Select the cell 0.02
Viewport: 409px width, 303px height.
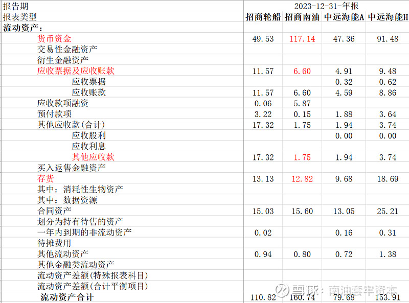click(x=263, y=232)
